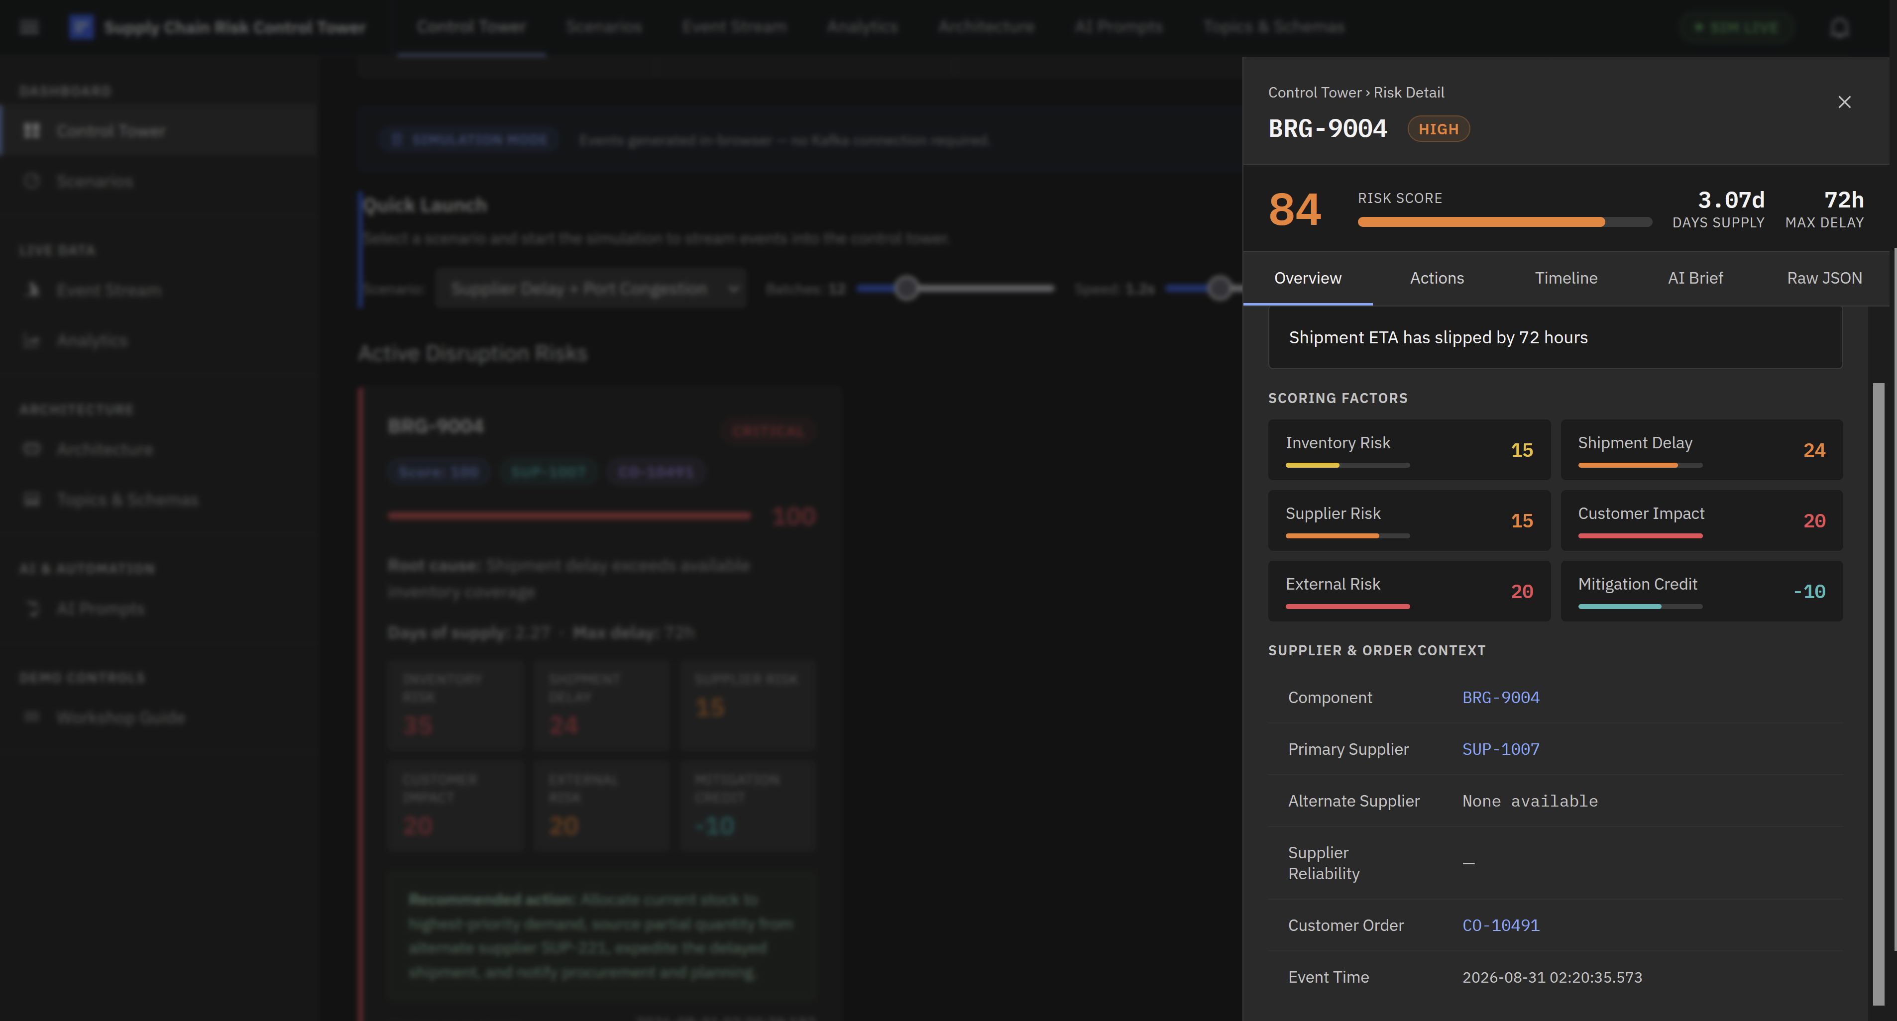Image resolution: width=1897 pixels, height=1021 pixels.
Task: Click the Scenarios sidebar icon
Action: 32,181
